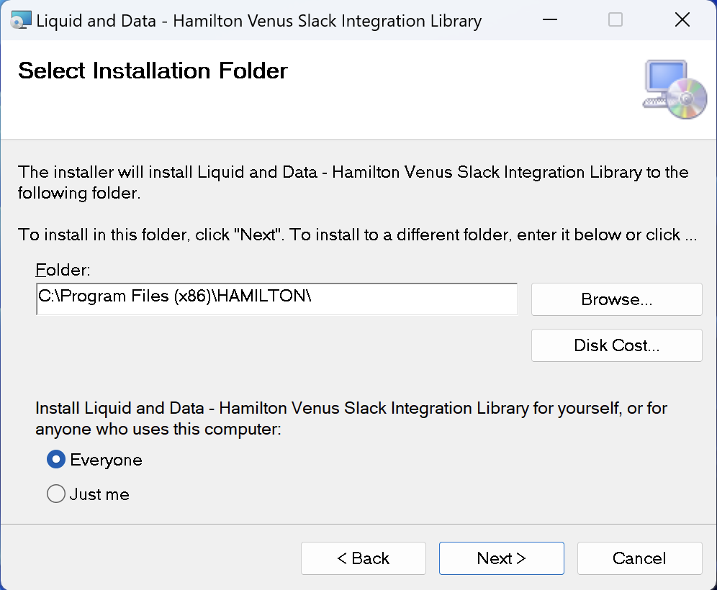The height and width of the screenshot is (590, 717).
Task: Click the computer and disc setup graphic
Action: tap(675, 89)
